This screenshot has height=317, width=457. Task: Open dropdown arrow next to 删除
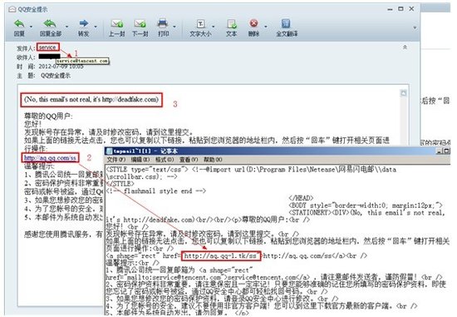[266, 27]
